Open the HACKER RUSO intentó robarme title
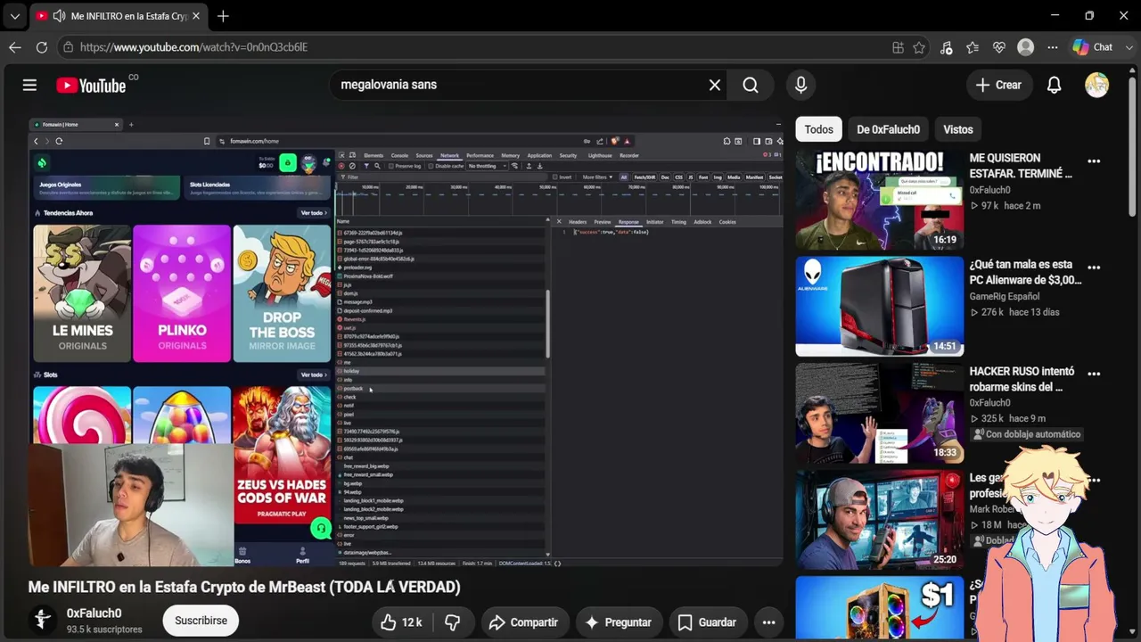Screen dimensions: 1141x642 coord(1022,379)
